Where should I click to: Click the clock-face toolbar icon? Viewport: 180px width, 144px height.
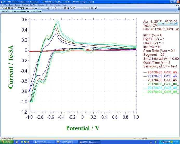(x=48, y=8)
